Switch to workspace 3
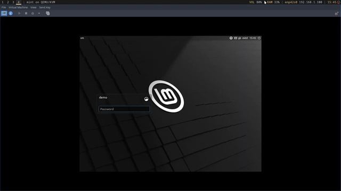 (13, 2)
